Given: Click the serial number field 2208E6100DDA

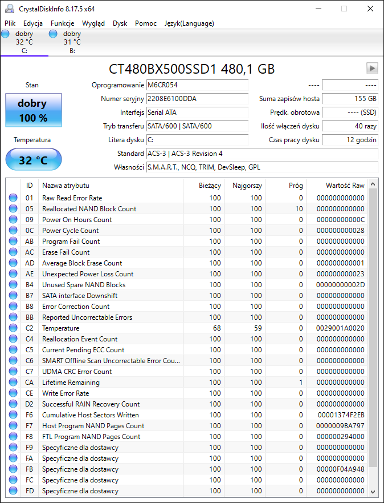Looking at the screenshot, I should (x=198, y=99).
